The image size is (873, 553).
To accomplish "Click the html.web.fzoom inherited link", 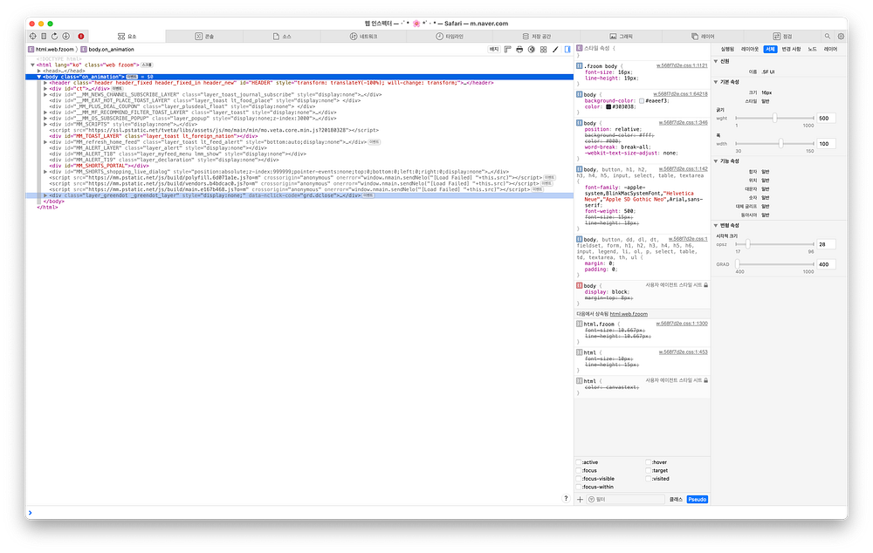I will click(x=629, y=314).
